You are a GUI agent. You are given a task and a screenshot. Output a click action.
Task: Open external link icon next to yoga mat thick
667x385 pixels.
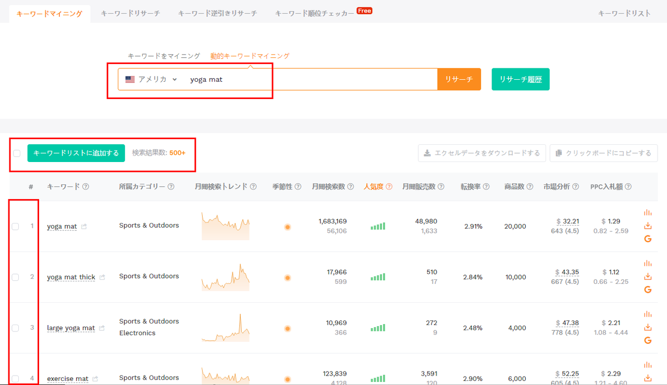point(102,277)
